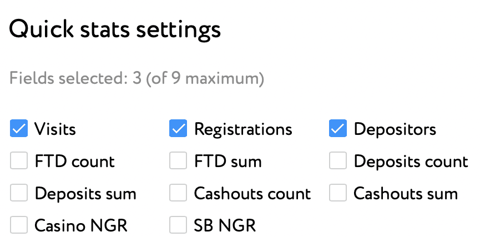The image size is (480, 237).
Task: Enable the FTD count checkbox
Action: pos(19,161)
